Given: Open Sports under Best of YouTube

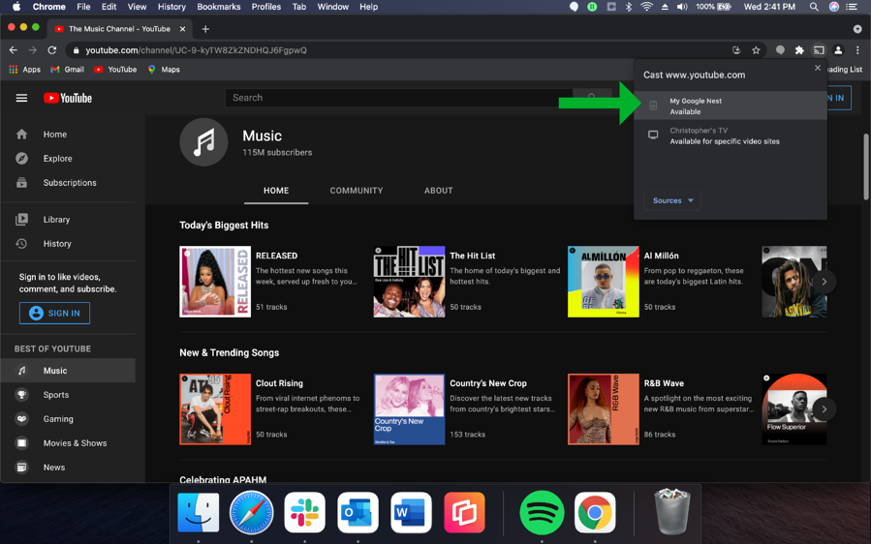Looking at the screenshot, I should [x=68, y=395].
